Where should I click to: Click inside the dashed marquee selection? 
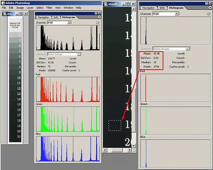(115, 126)
